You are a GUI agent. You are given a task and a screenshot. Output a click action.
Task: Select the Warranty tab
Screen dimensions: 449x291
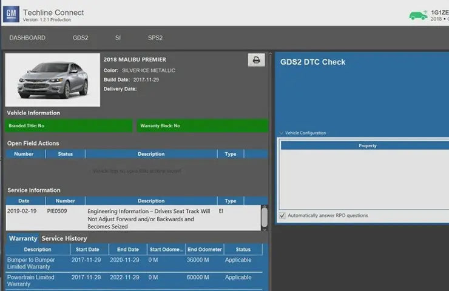click(x=22, y=238)
